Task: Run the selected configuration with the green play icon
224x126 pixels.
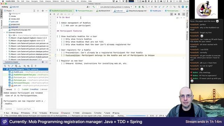Action: click(x=136, y=7)
